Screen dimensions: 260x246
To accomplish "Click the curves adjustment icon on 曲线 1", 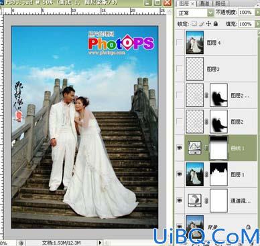I will point(194,148).
